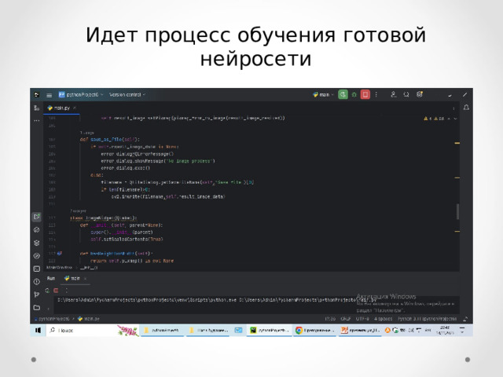Click the 'class ImageWidget(QLabel):' code line
503x377 pixels.
pos(103,218)
